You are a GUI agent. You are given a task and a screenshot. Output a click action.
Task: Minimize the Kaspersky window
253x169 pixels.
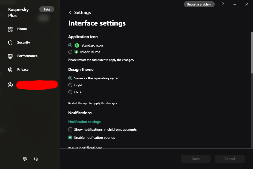[x=235, y=4]
